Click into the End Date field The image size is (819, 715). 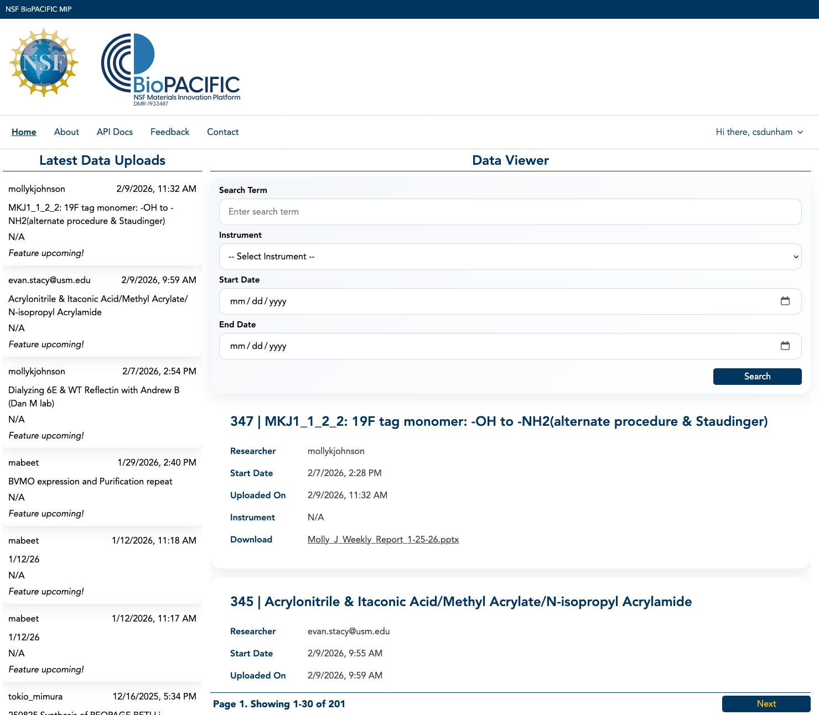(498, 346)
